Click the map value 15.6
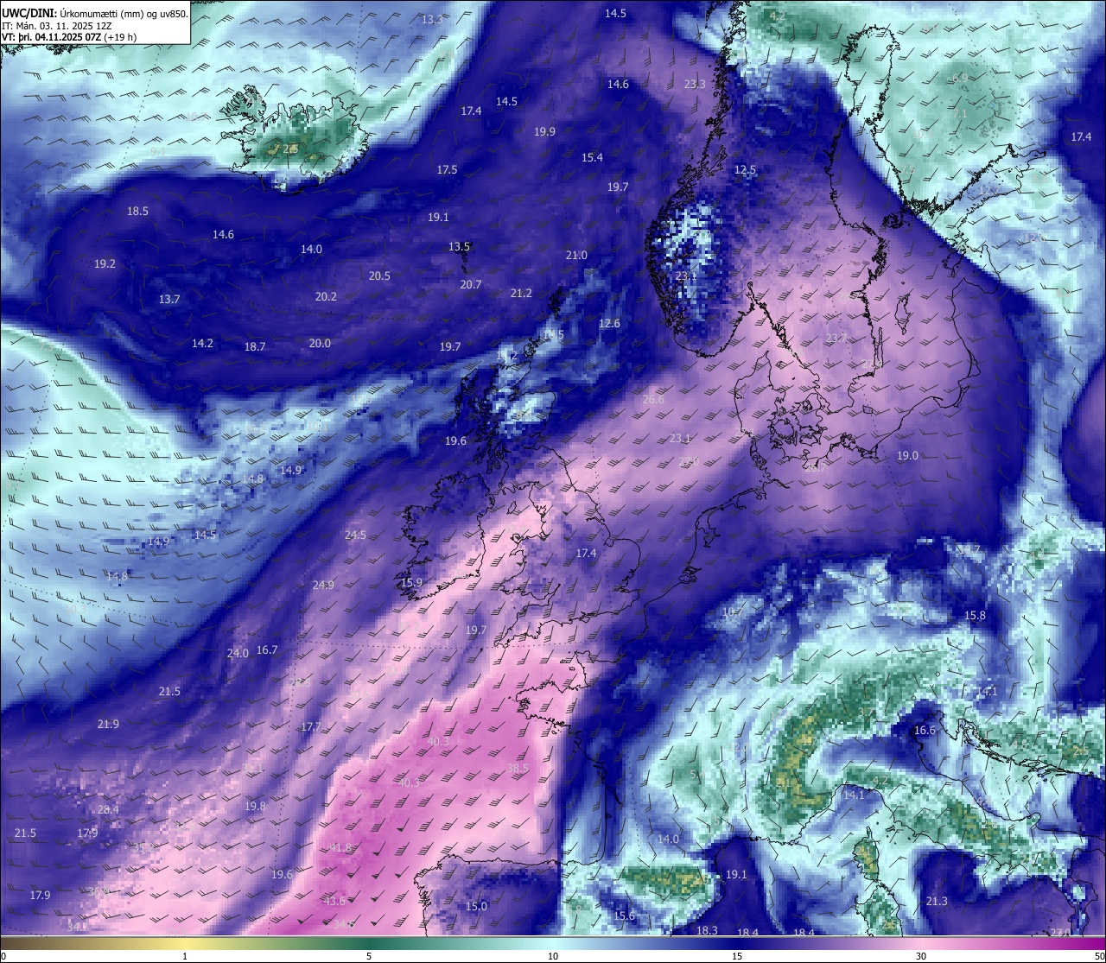This screenshot has height=963, width=1106. (x=624, y=916)
